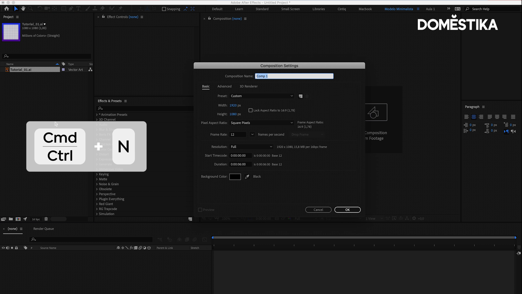This screenshot has width=522, height=294.
Task: Switch to the Small Screen workspace
Action: click(290, 9)
